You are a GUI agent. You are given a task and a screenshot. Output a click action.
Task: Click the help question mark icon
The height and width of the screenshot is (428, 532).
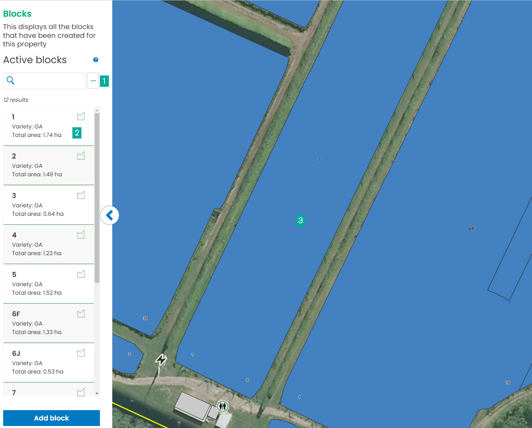tap(96, 60)
